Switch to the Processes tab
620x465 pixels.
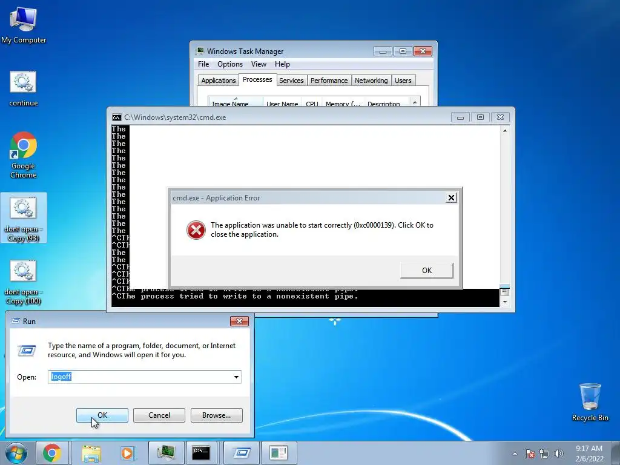257,79
